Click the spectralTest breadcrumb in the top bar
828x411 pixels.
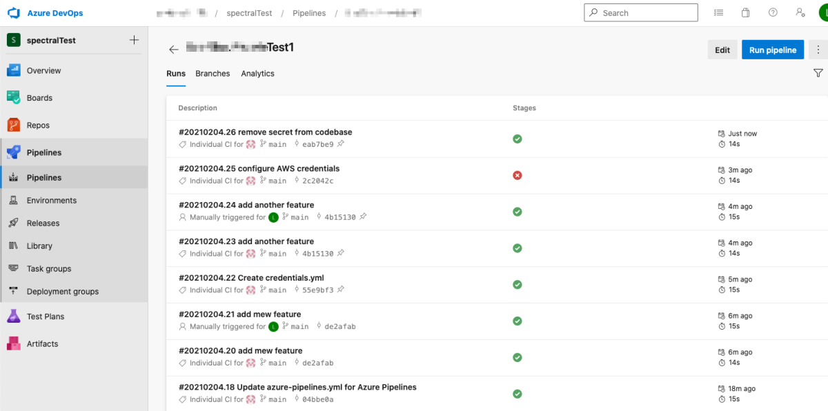[x=248, y=13]
